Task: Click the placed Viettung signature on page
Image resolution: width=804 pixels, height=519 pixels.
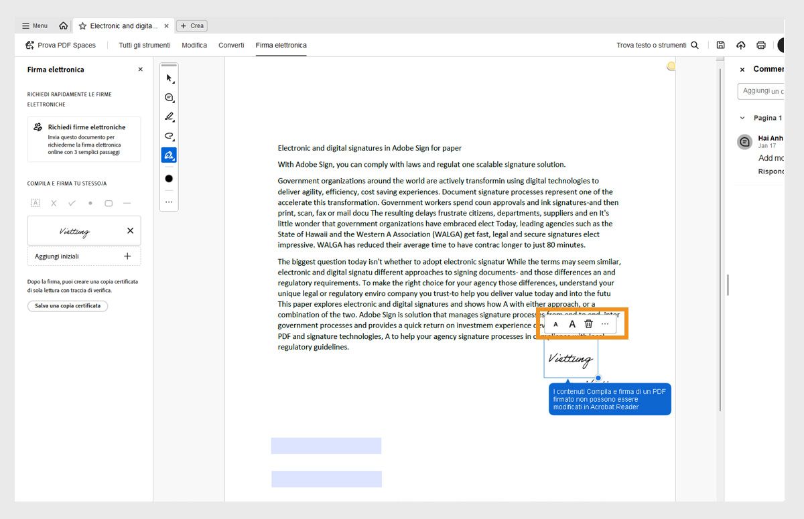Action: (x=570, y=358)
